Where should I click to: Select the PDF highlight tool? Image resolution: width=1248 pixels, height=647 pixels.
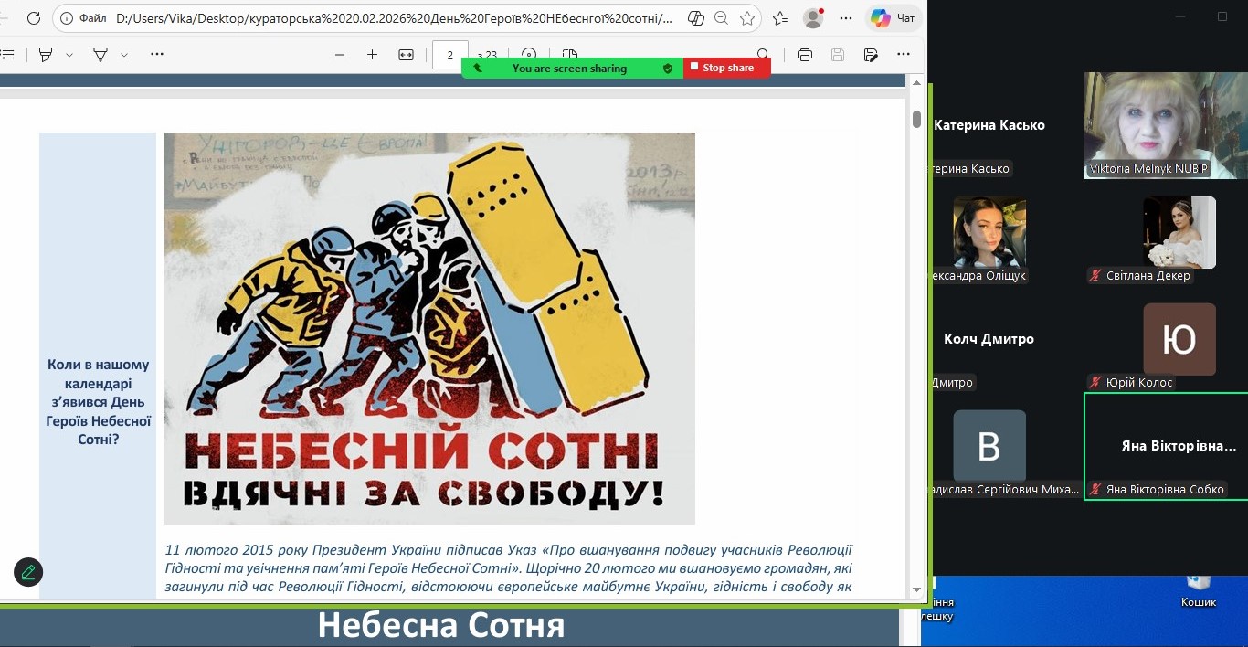pyautogui.click(x=46, y=55)
